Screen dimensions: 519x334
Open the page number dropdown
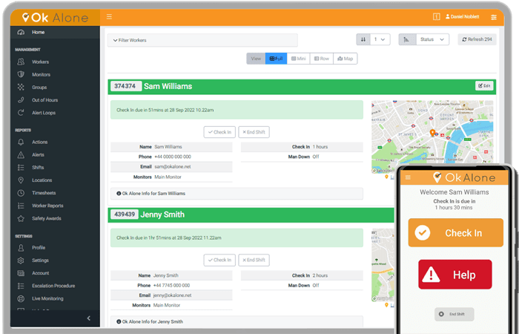[x=380, y=39]
